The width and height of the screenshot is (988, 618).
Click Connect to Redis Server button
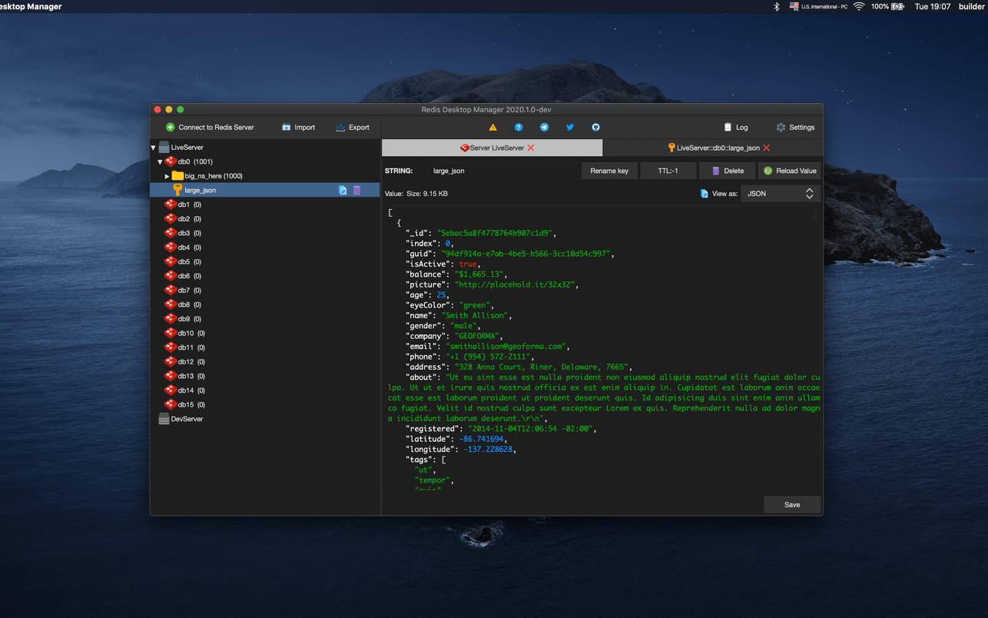(x=210, y=128)
